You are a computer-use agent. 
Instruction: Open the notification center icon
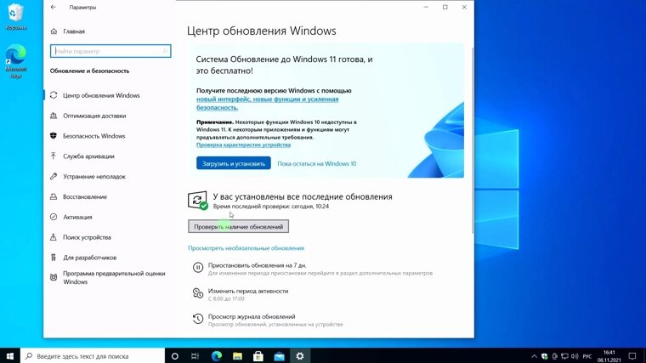632,356
